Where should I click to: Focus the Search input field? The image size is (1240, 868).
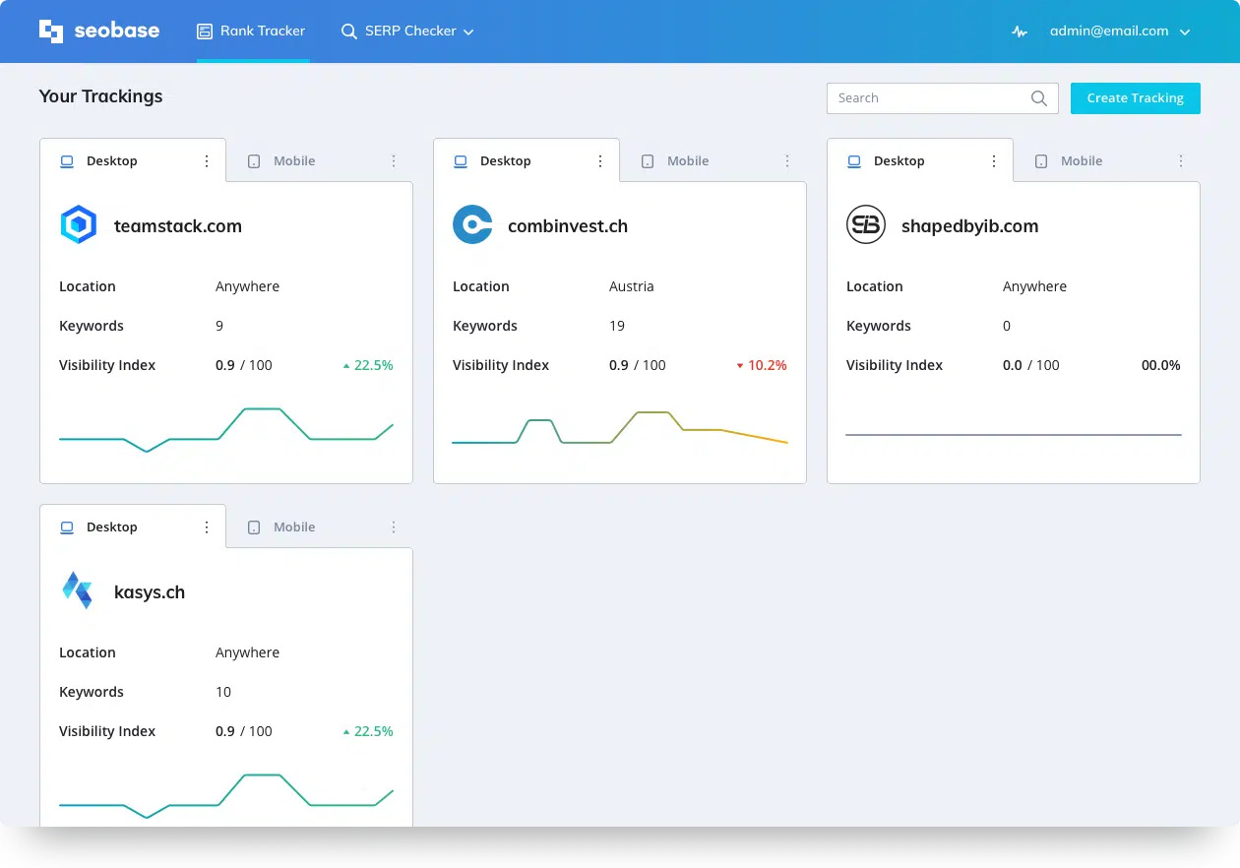(x=925, y=98)
